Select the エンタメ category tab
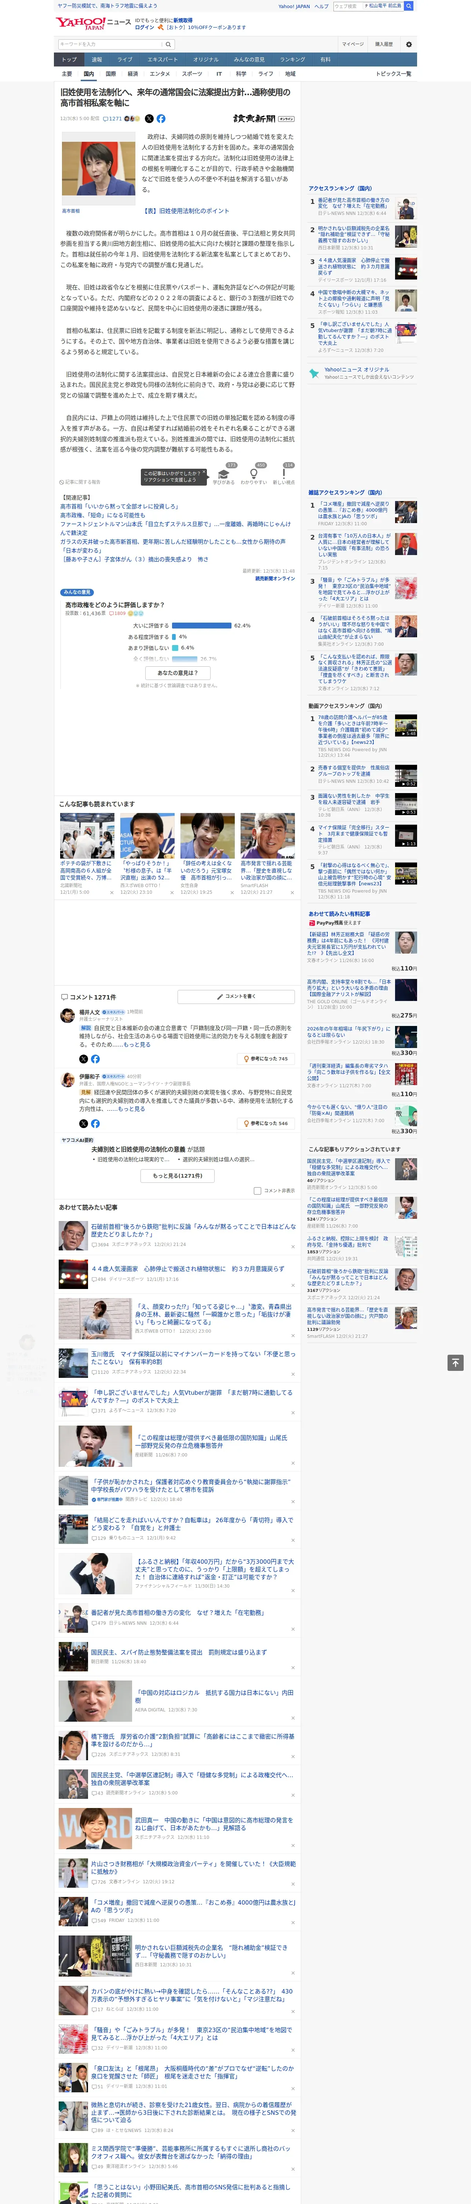471x2204 pixels. click(160, 73)
